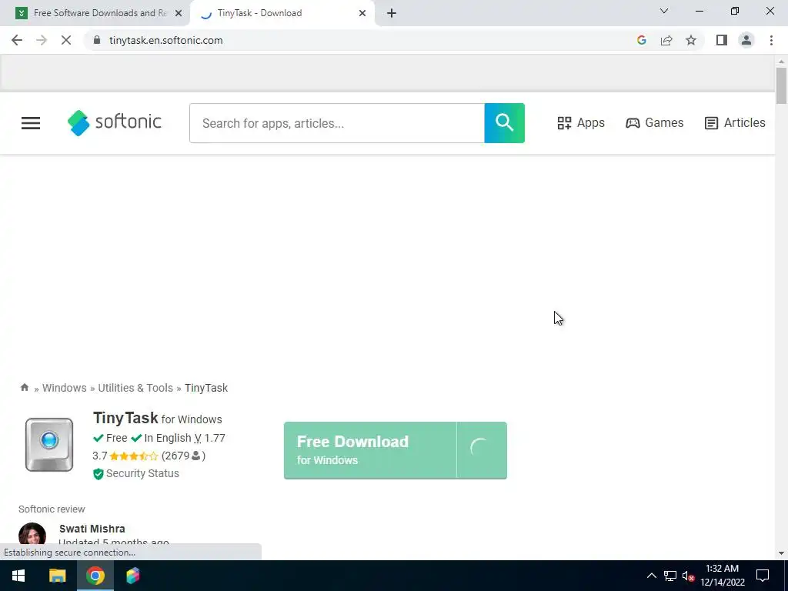Go to home via breadcrumb house icon

click(24, 387)
